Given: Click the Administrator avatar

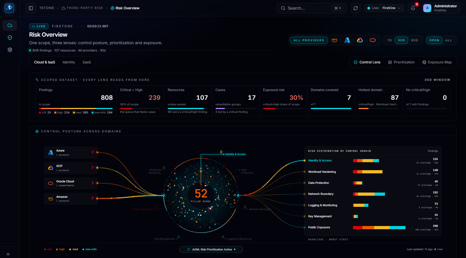Looking at the screenshot, I should point(427,8).
